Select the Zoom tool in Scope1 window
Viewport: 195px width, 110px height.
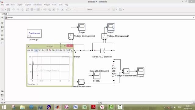click(36, 50)
